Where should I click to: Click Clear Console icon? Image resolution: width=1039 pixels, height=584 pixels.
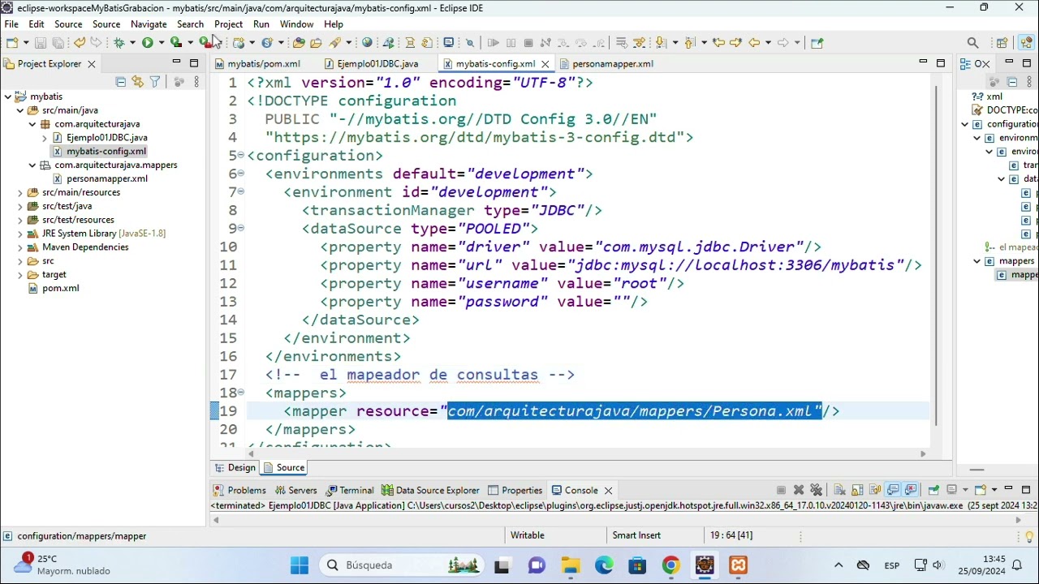coord(839,490)
